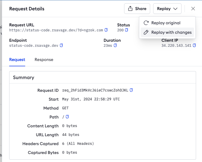This screenshot has height=162, width=202.
Task: Click the Request ID value text
Action: [x=95, y=90]
